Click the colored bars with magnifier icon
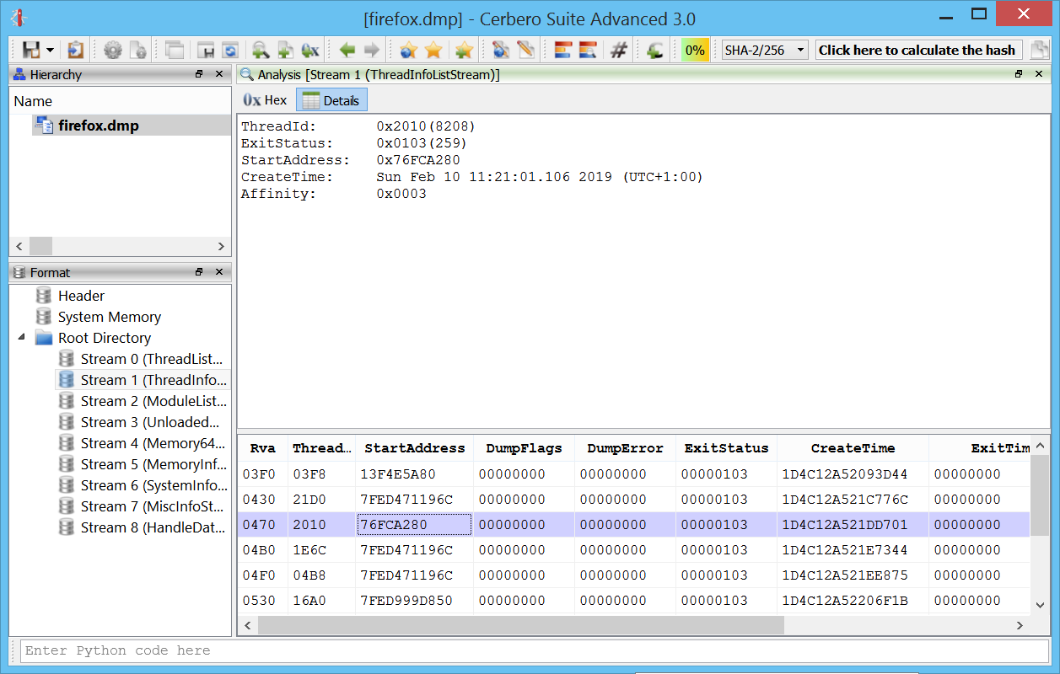The height and width of the screenshot is (674, 1060). coord(588,50)
